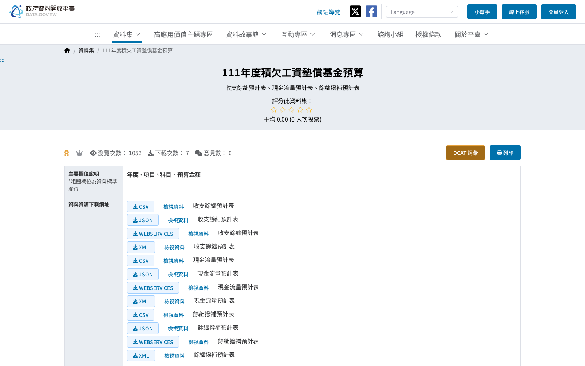Viewport: 585px width, 366px height.
Task: Open 高應用價值主題專區 menu item
Action: (x=184, y=34)
